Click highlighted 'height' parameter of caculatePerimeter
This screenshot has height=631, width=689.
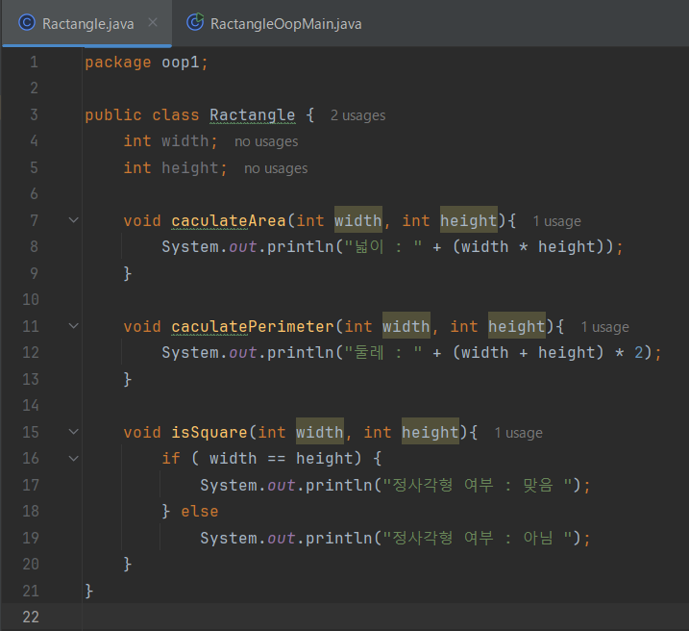tap(517, 326)
